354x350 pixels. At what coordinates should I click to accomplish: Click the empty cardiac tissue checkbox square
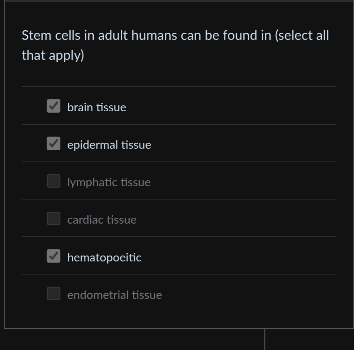pos(53,219)
